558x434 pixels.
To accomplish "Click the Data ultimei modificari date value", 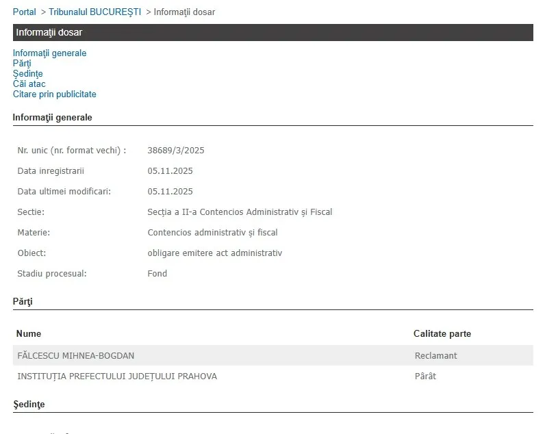I will (170, 192).
